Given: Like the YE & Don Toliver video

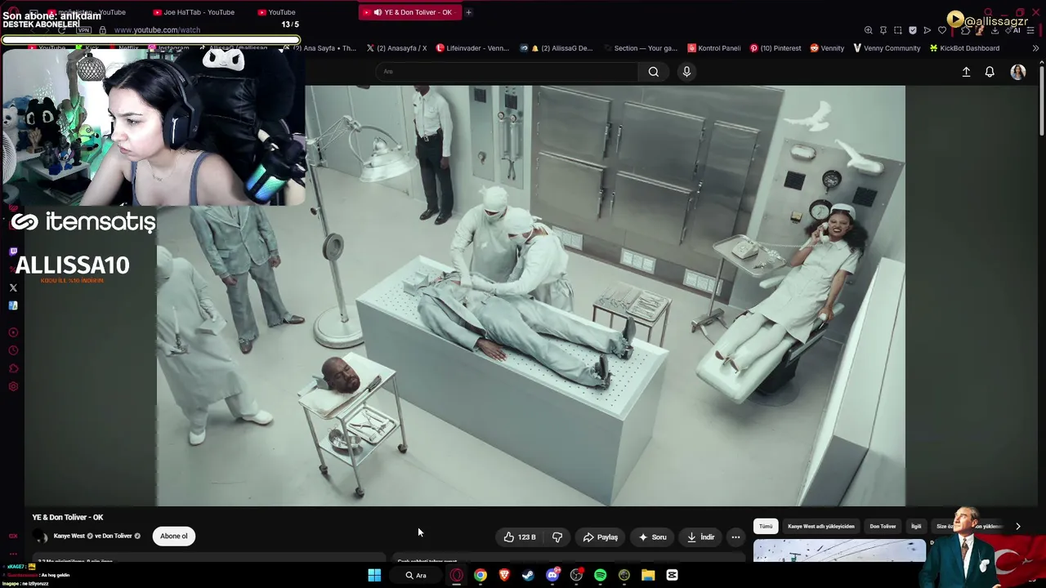Looking at the screenshot, I should click(x=520, y=537).
